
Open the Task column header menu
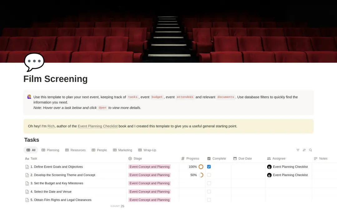(x=31, y=159)
